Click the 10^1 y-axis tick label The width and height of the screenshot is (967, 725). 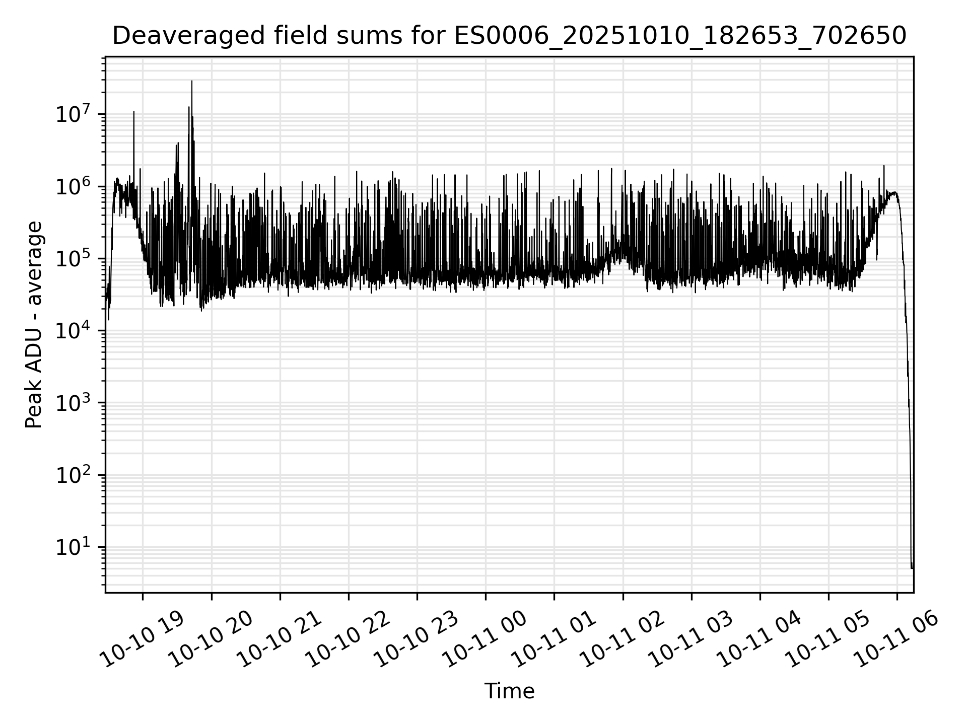(x=72, y=547)
